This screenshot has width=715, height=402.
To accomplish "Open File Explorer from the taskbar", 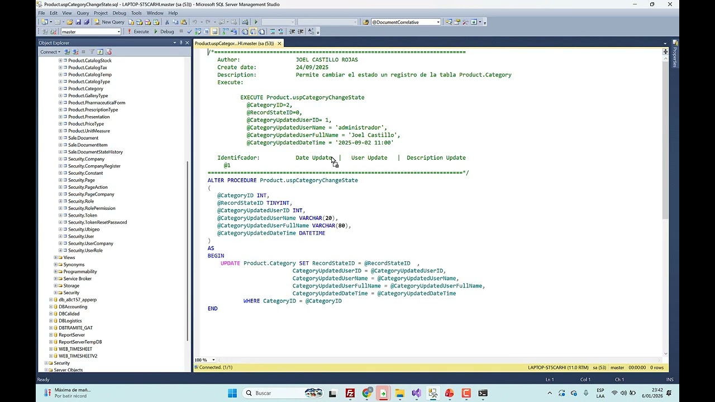I will coord(400,393).
